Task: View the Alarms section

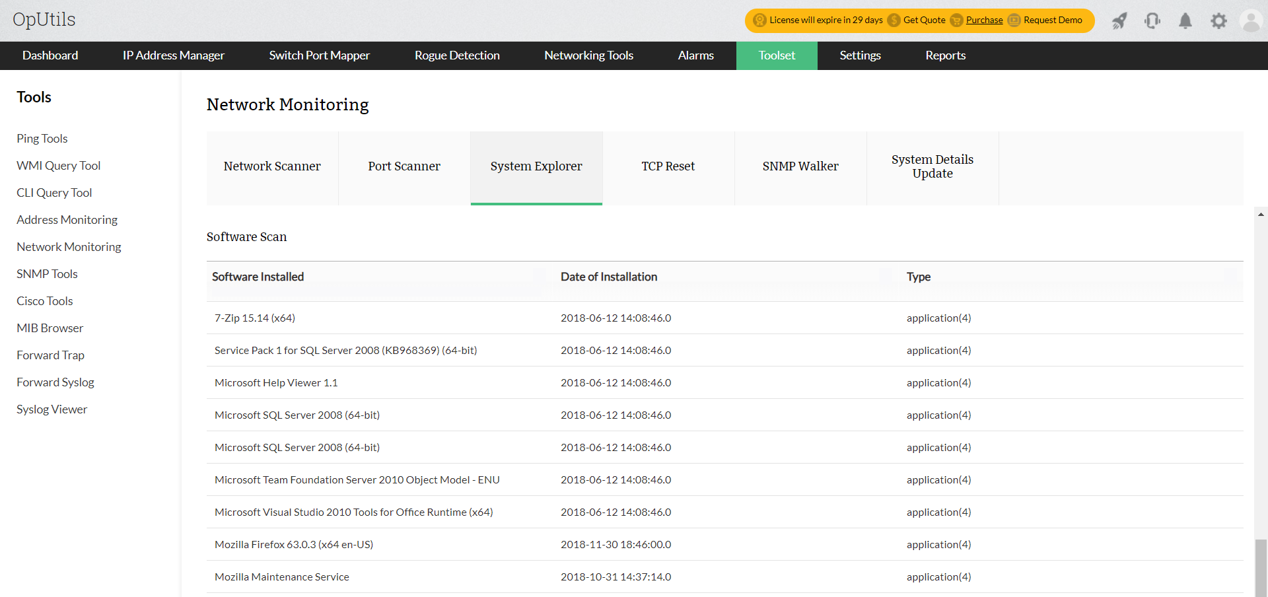Action: [696, 55]
